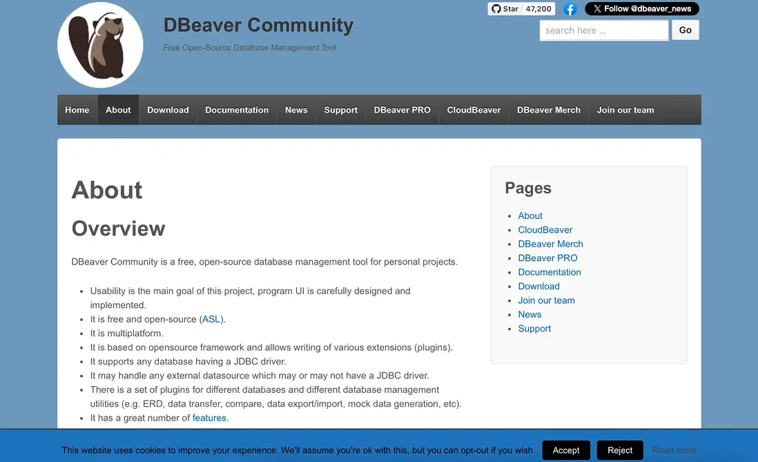Open the DBeaver Community site title
The height and width of the screenshot is (462, 758).
point(258,25)
